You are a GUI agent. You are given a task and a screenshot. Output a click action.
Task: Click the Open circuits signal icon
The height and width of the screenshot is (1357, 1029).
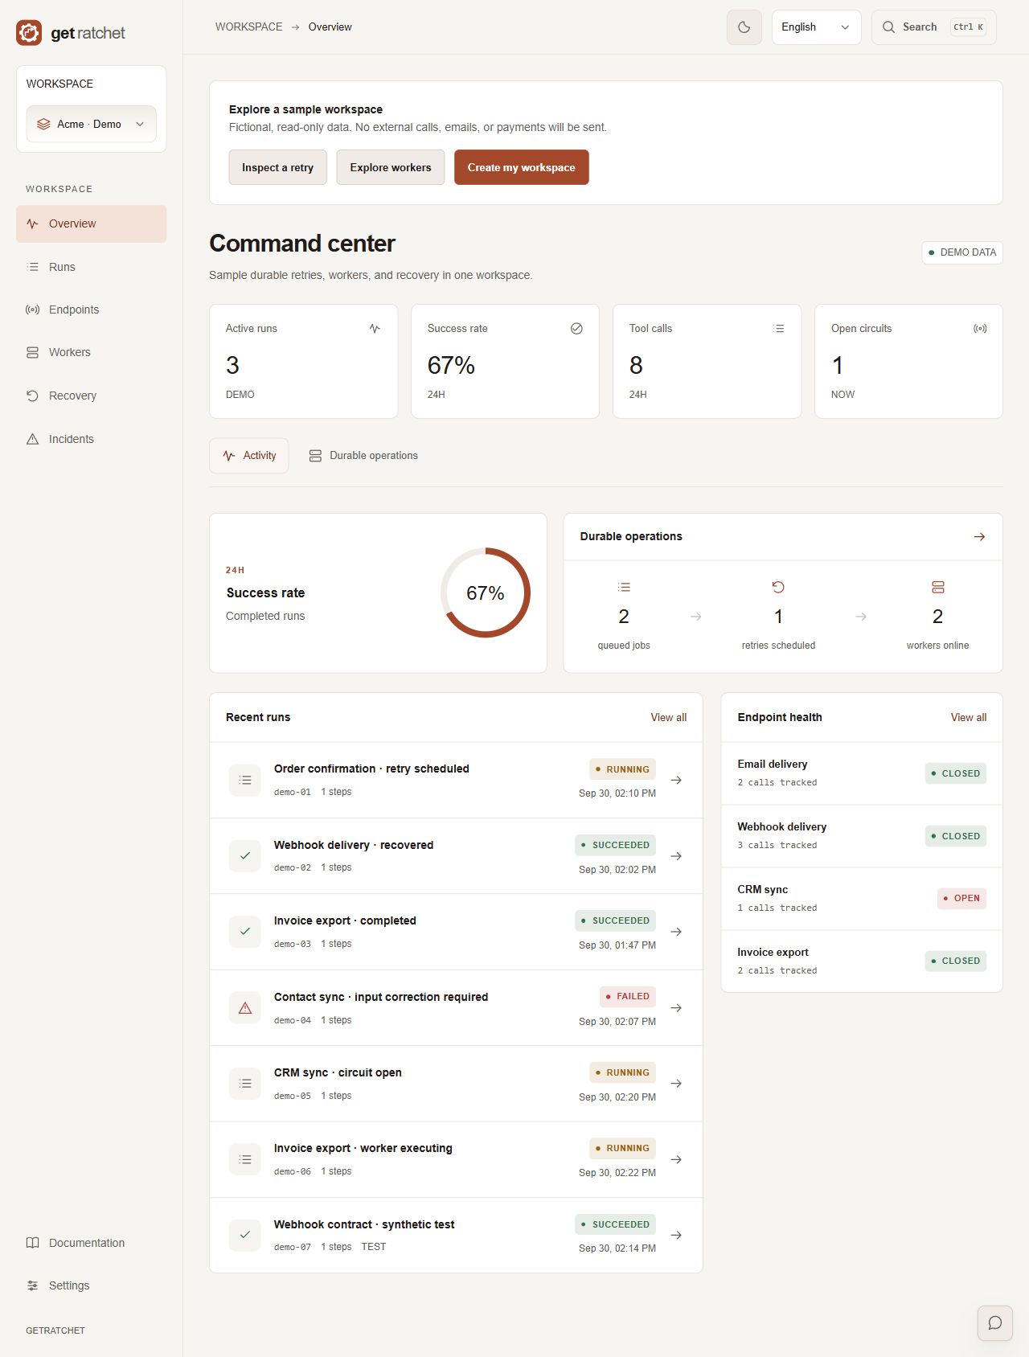coord(980,329)
